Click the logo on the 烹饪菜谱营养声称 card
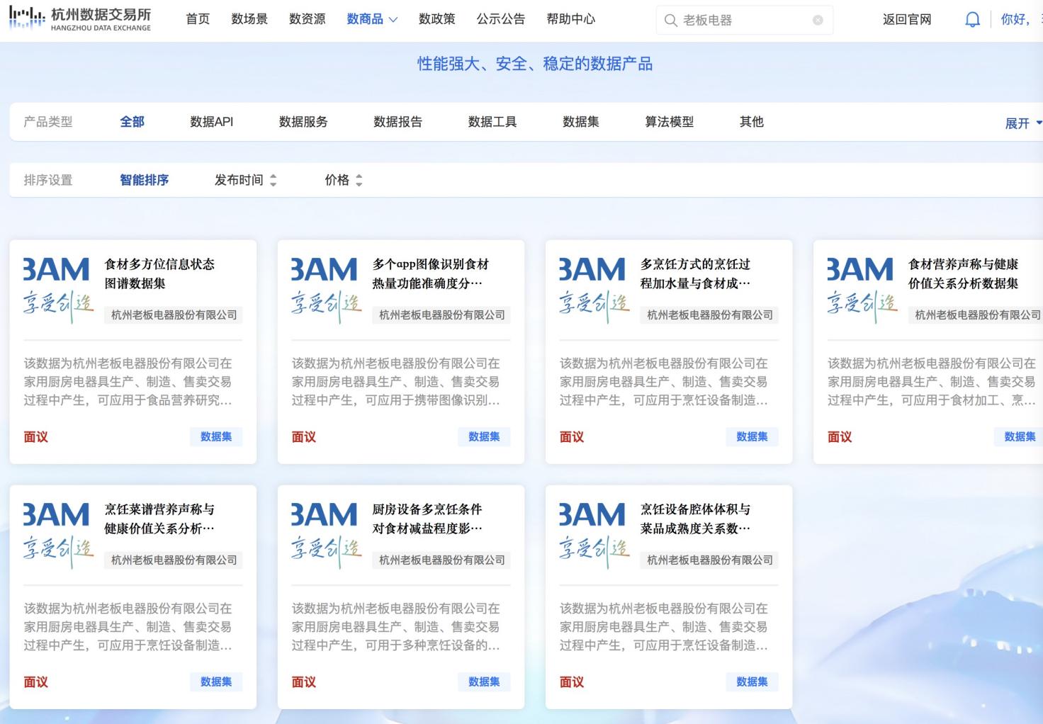Viewport: 1043px width, 724px height. pos(58,536)
